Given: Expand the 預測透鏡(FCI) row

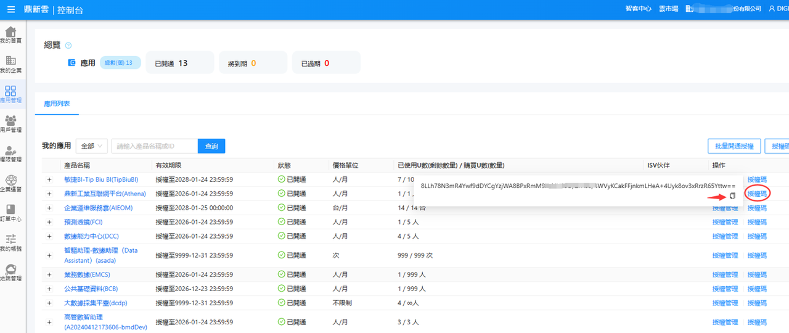Looking at the screenshot, I should [x=49, y=222].
